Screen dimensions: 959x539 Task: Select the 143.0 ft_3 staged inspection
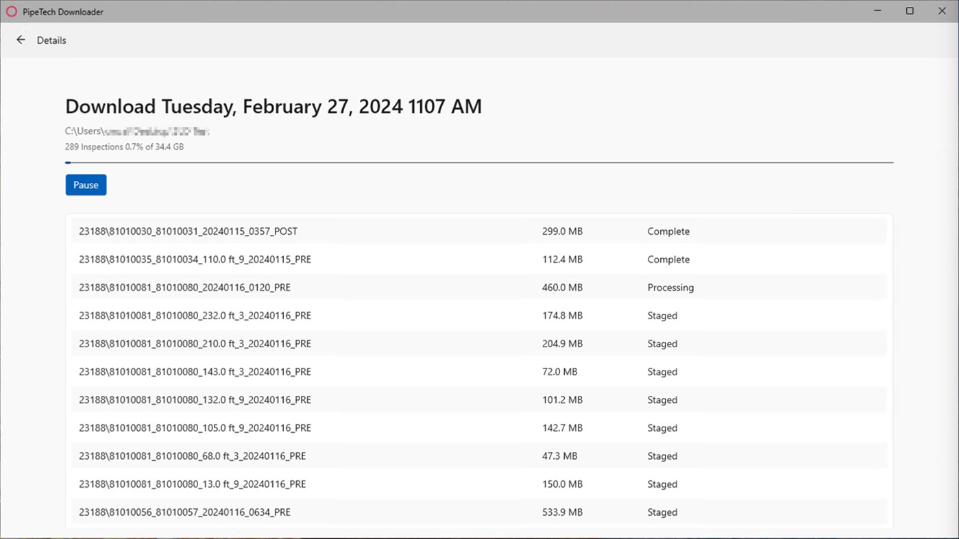click(195, 372)
